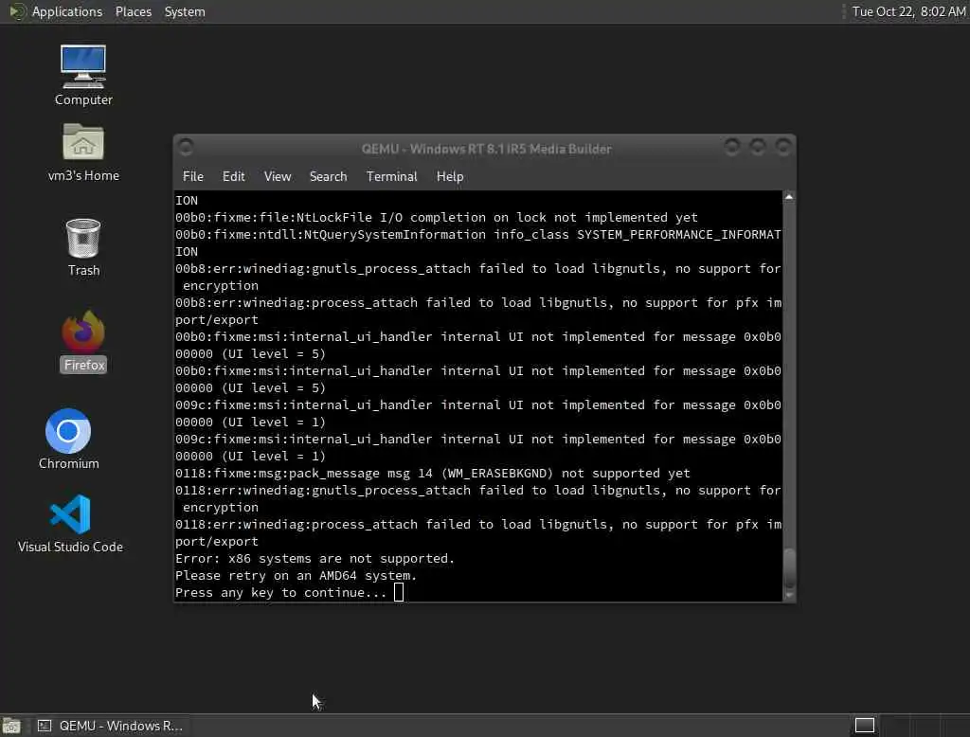Screen dimensions: 970x737
Task: Open the Places menu
Action: [x=133, y=11]
